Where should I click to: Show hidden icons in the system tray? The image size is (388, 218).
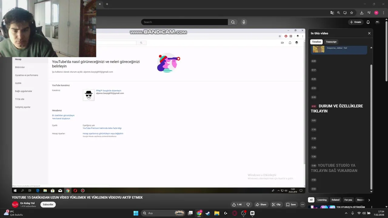tap(346, 213)
